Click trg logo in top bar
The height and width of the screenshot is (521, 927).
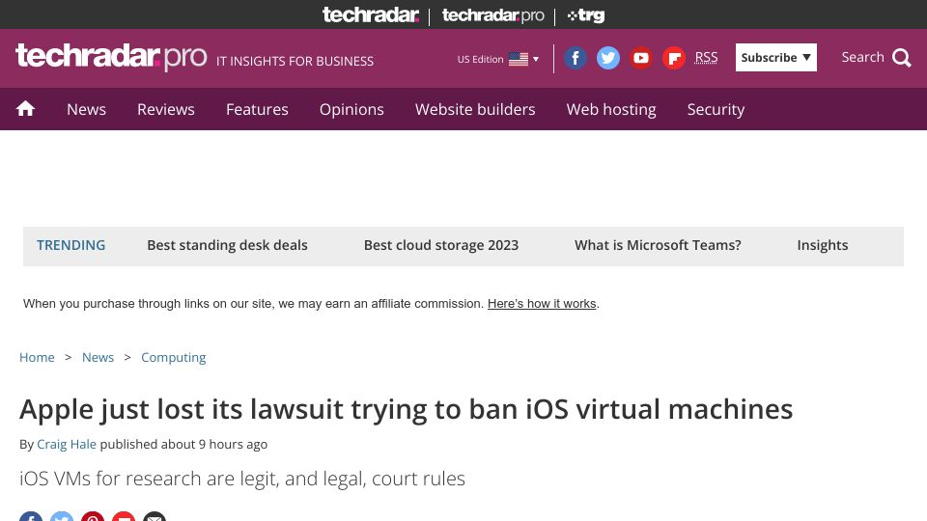tap(586, 15)
